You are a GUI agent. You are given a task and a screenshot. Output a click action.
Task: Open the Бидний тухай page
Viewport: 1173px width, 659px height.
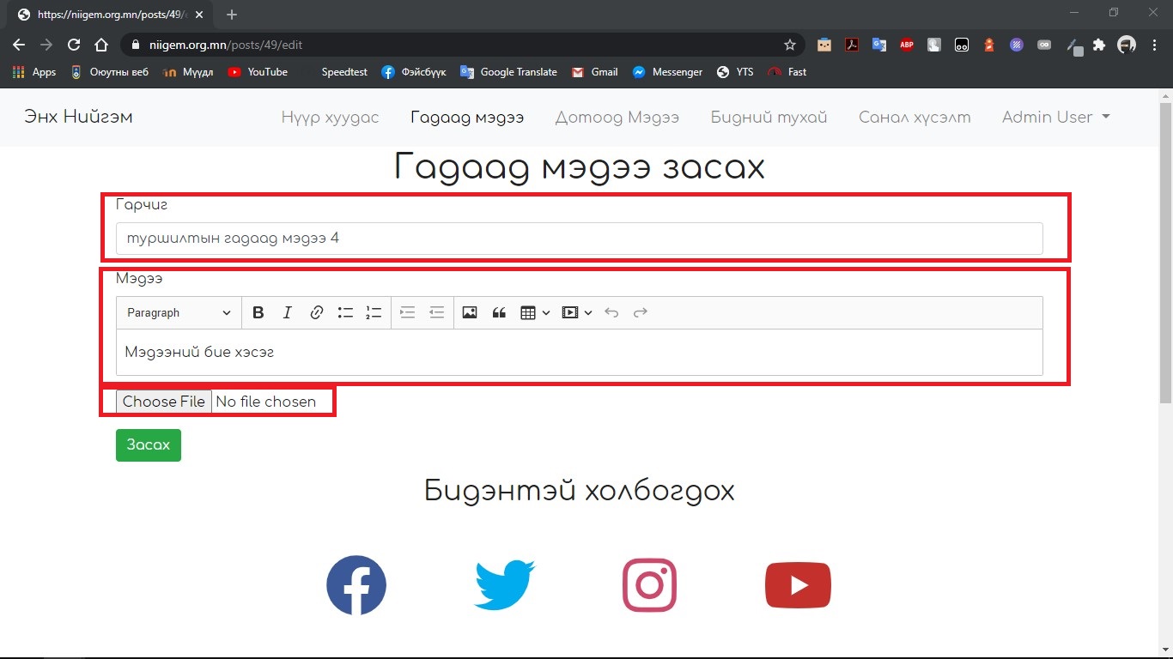[769, 118]
